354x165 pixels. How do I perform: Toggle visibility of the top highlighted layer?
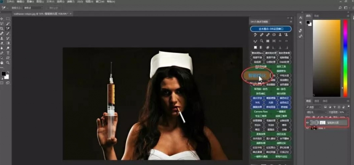click(308, 123)
